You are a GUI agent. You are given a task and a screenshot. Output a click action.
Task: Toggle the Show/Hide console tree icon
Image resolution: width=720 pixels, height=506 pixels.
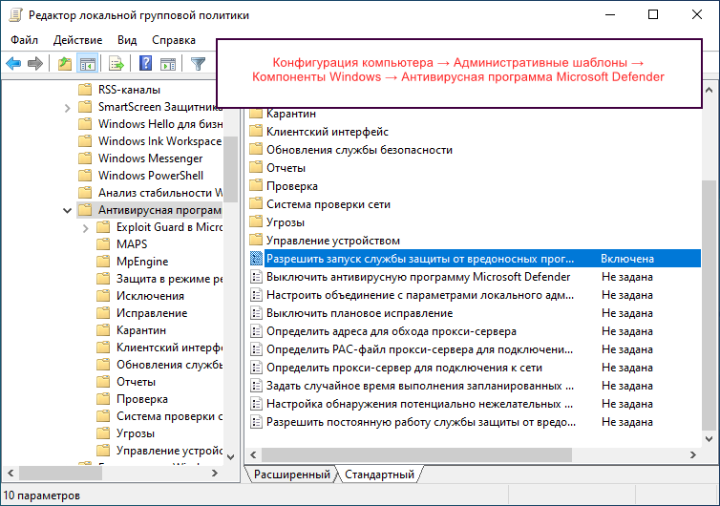(x=87, y=63)
